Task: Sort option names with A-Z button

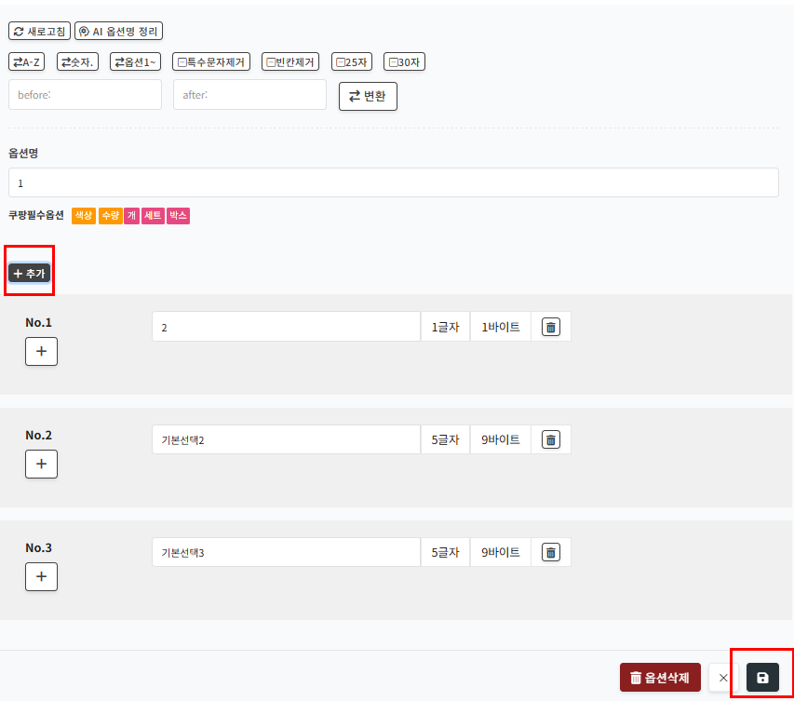Action: tap(26, 61)
